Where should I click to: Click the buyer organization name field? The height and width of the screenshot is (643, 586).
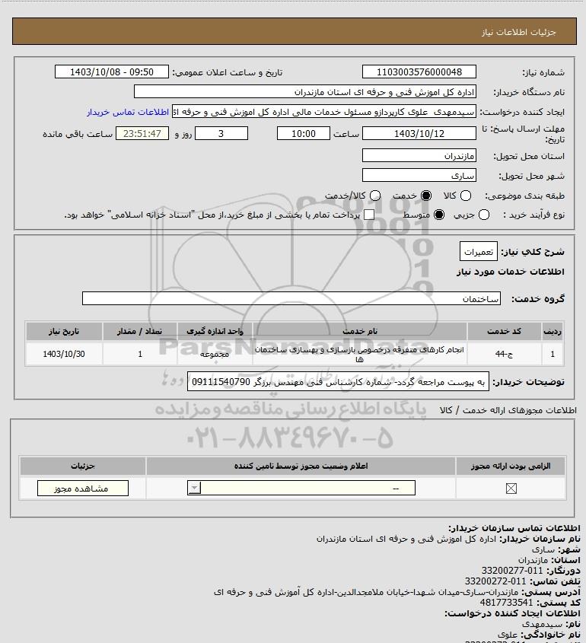click(x=305, y=92)
